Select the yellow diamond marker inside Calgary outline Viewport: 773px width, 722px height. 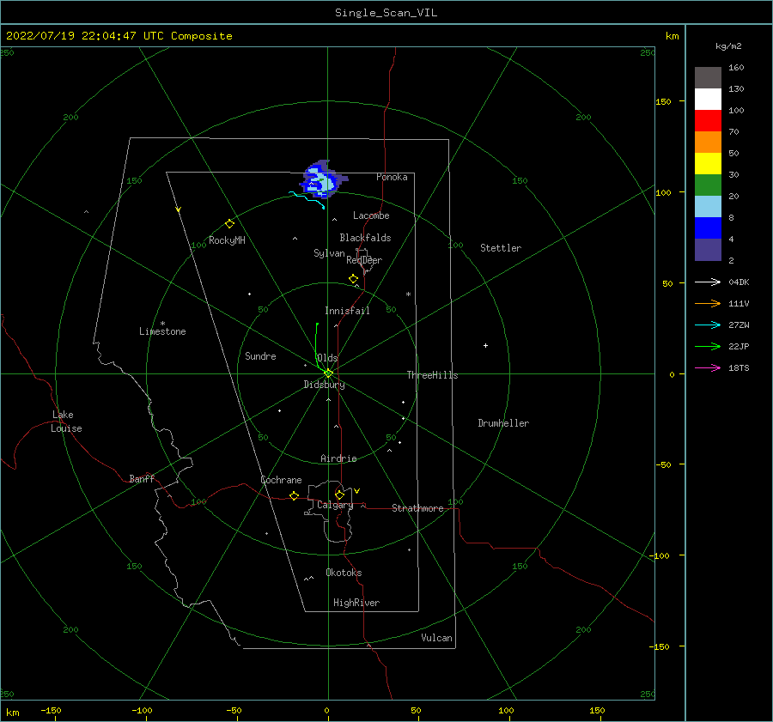pyautogui.click(x=339, y=494)
